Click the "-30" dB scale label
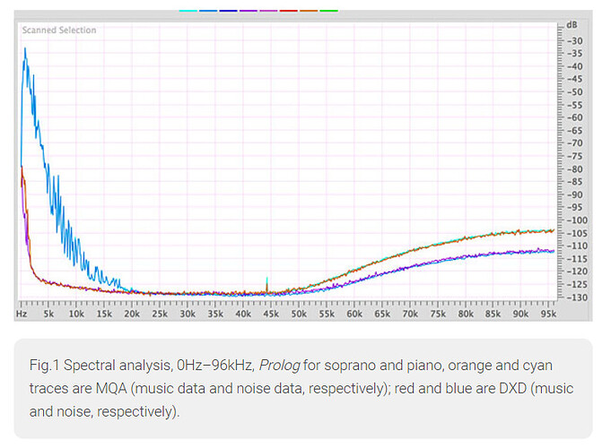602x448 pixels. point(575,41)
